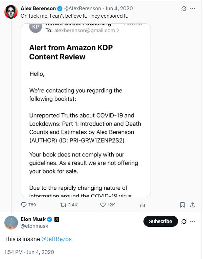
Task: Share the Alex Berenson tweet
Action: [193, 205]
